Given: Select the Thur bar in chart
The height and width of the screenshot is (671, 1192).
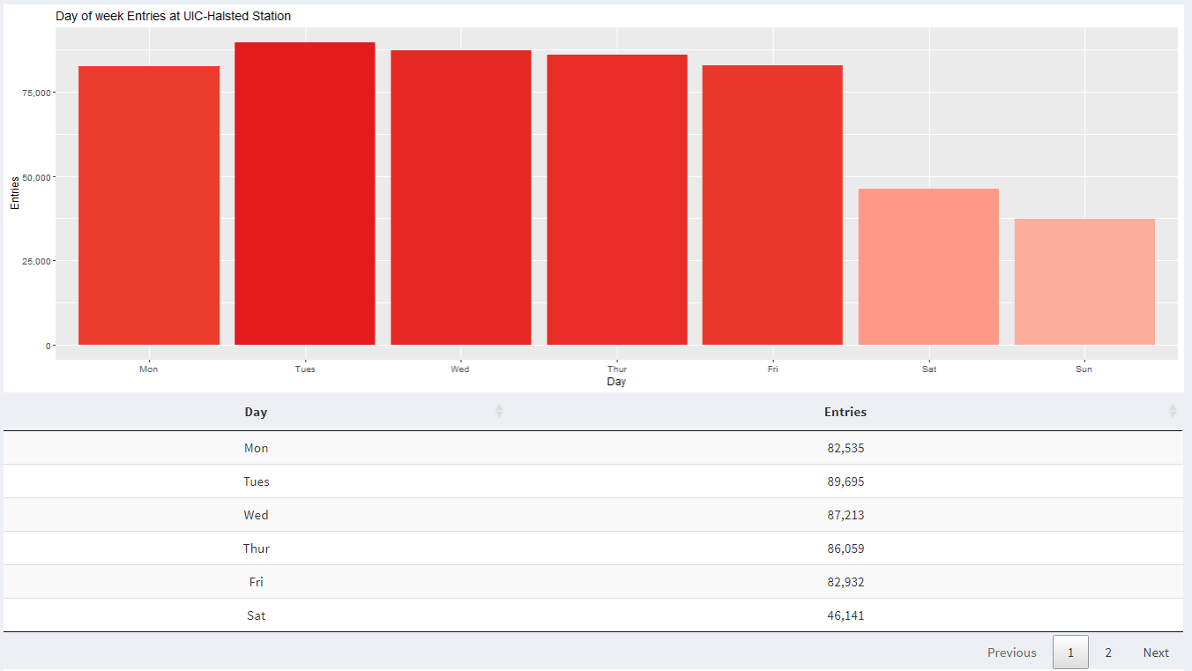Looking at the screenshot, I should coord(617,199).
